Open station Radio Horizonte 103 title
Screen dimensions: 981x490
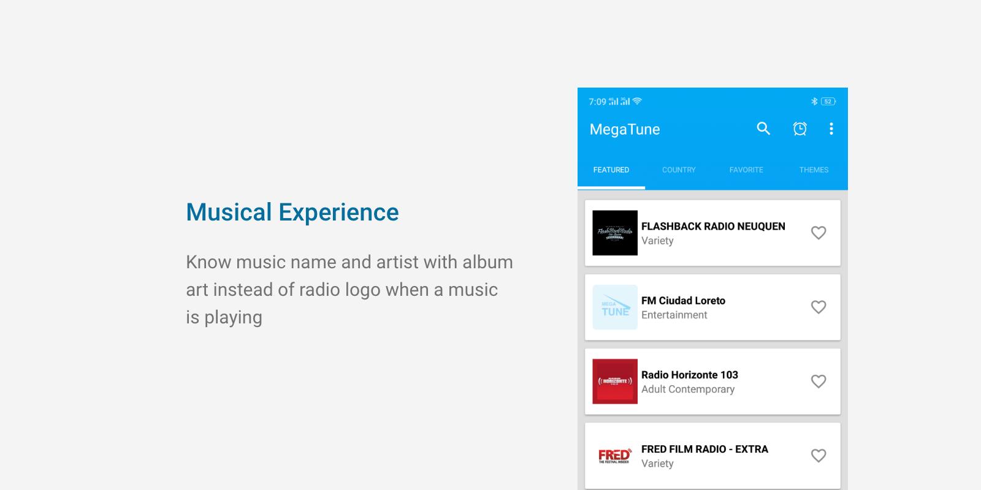[690, 375]
